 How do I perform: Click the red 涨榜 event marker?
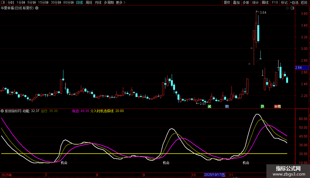pyautogui.click(x=277, y=106)
